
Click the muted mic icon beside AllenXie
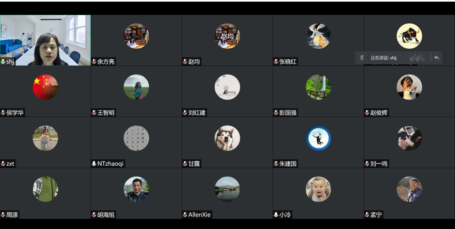pos(185,215)
